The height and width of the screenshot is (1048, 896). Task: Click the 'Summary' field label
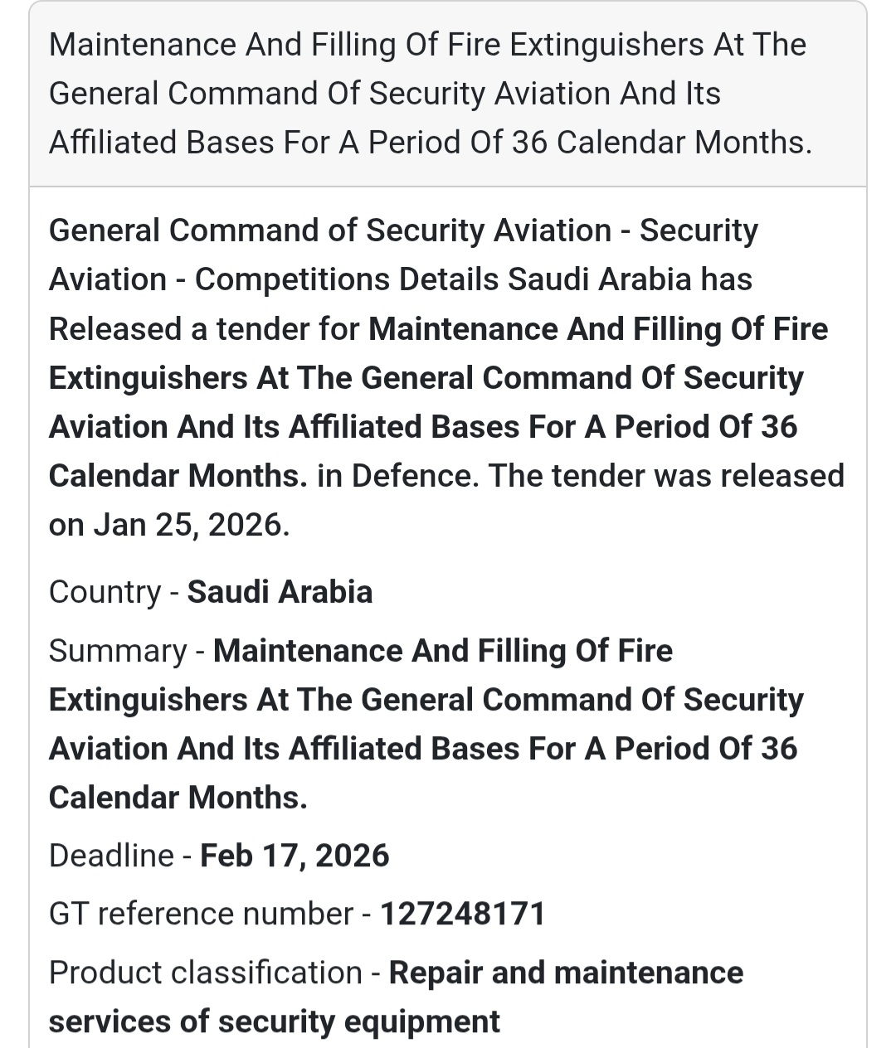118,651
